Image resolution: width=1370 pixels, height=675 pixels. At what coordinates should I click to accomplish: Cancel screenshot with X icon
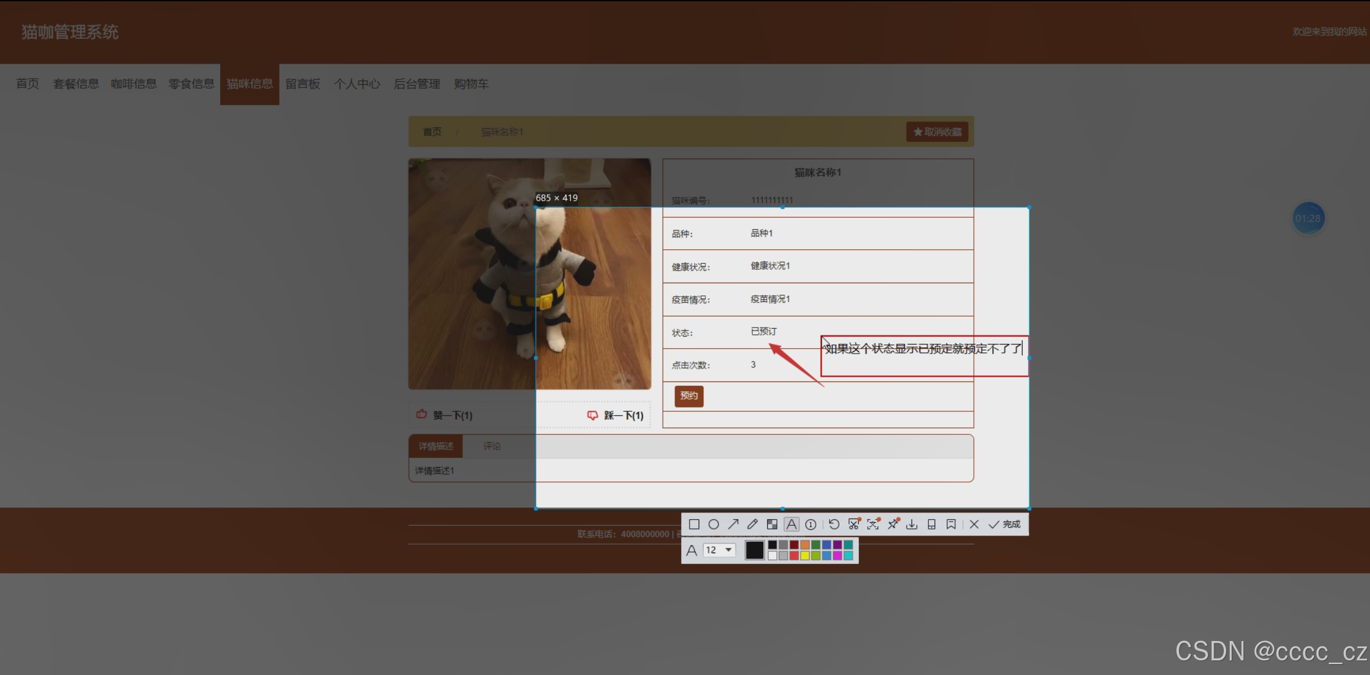coord(974,525)
